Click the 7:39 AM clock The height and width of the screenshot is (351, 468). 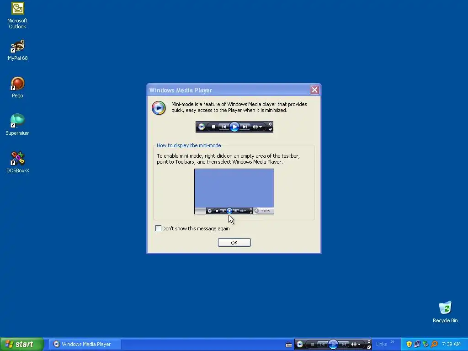451,344
